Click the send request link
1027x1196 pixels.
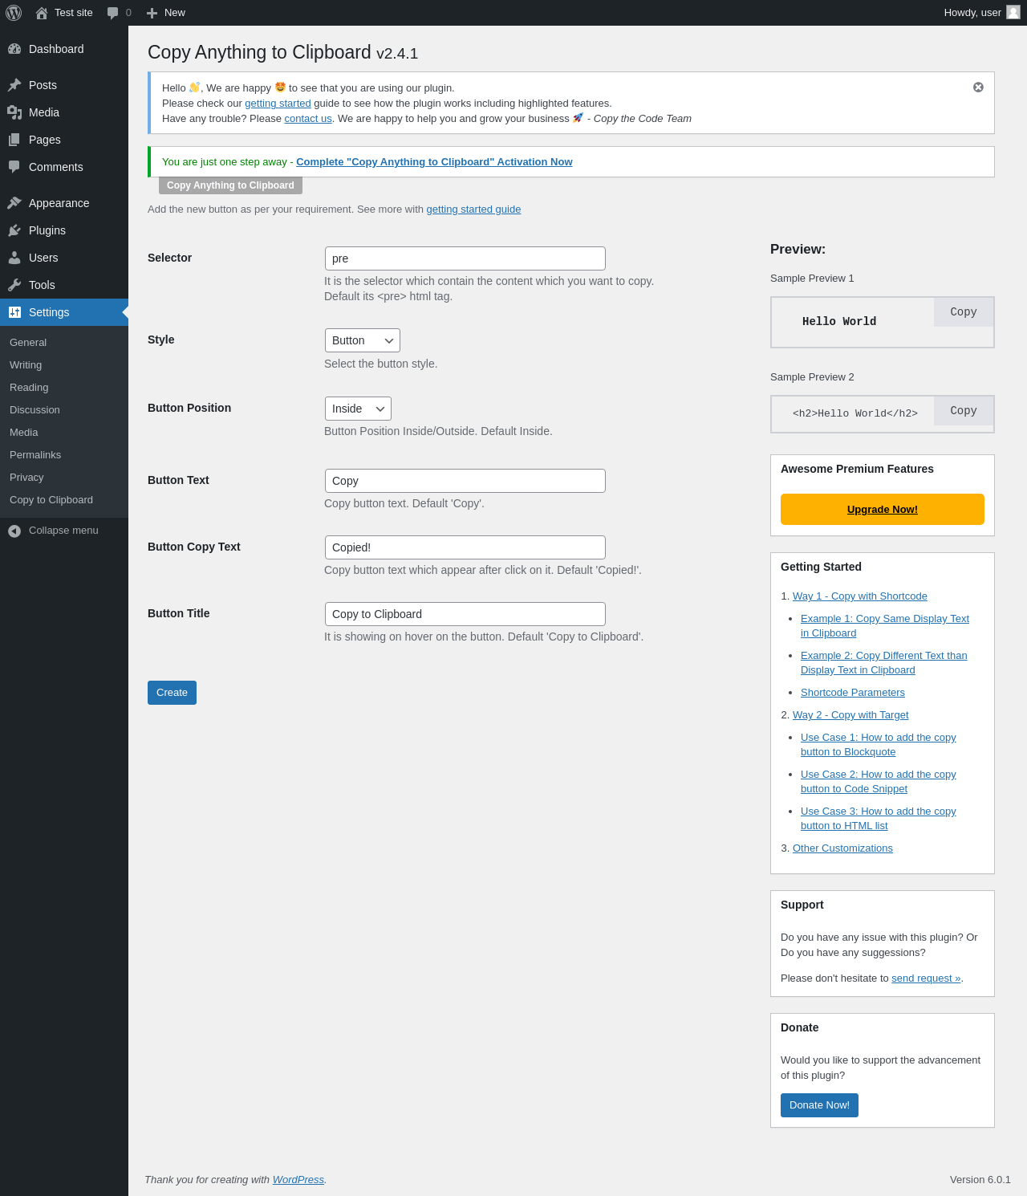(926, 978)
